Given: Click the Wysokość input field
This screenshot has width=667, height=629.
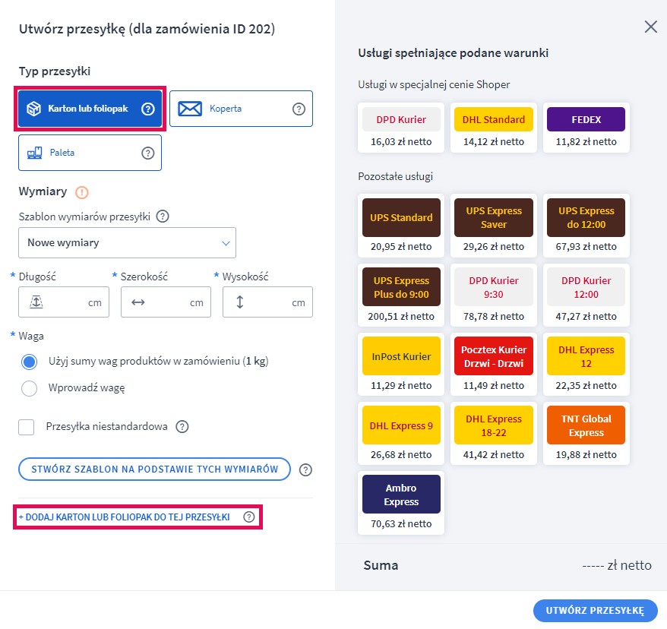Looking at the screenshot, I should coord(267,302).
